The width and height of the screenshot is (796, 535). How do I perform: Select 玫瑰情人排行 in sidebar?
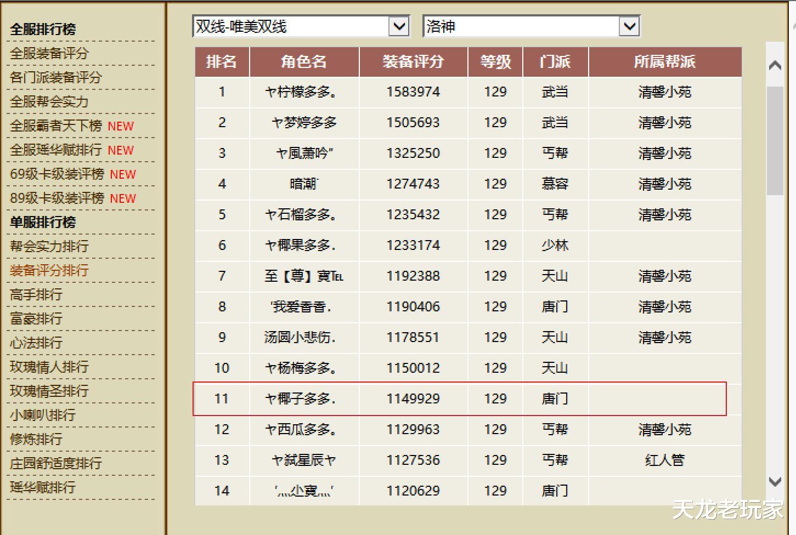click(49, 367)
